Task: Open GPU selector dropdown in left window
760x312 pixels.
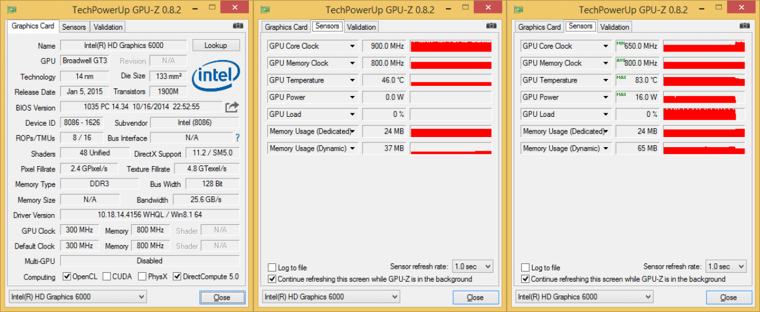Action: click(x=77, y=297)
